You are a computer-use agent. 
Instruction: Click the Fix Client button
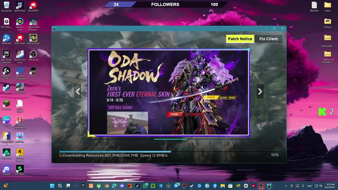(x=269, y=39)
